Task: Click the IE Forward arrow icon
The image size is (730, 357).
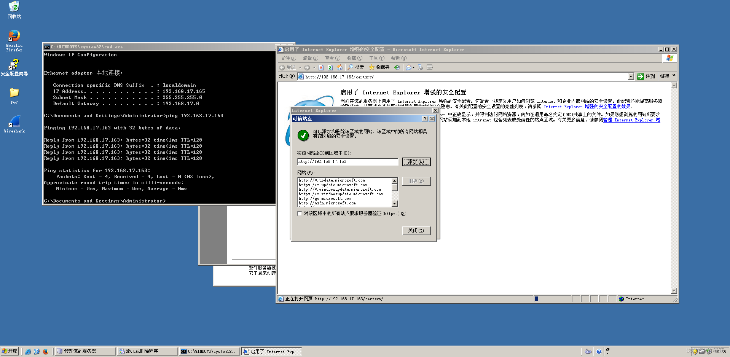Action: [307, 68]
